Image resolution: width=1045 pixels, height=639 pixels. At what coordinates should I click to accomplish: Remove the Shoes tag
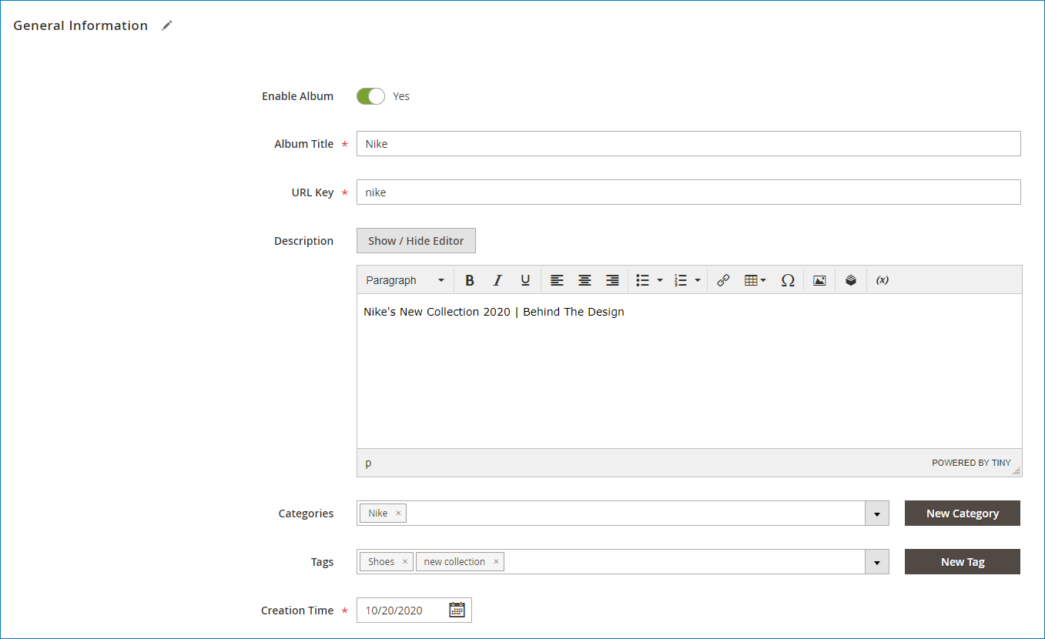pyautogui.click(x=404, y=561)
